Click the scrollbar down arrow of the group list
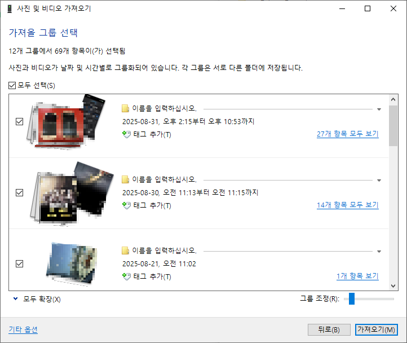407x343 pixels. tap(393, 286)
